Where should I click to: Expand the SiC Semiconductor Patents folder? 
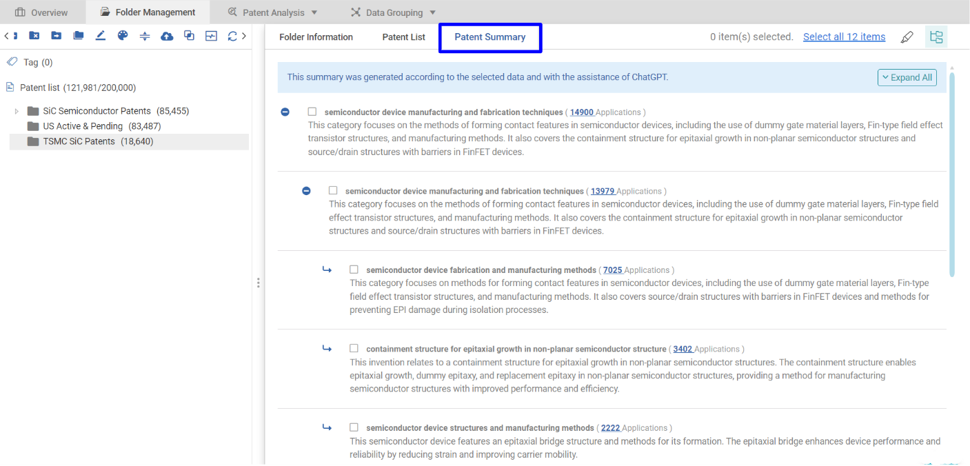click(17, 111)
